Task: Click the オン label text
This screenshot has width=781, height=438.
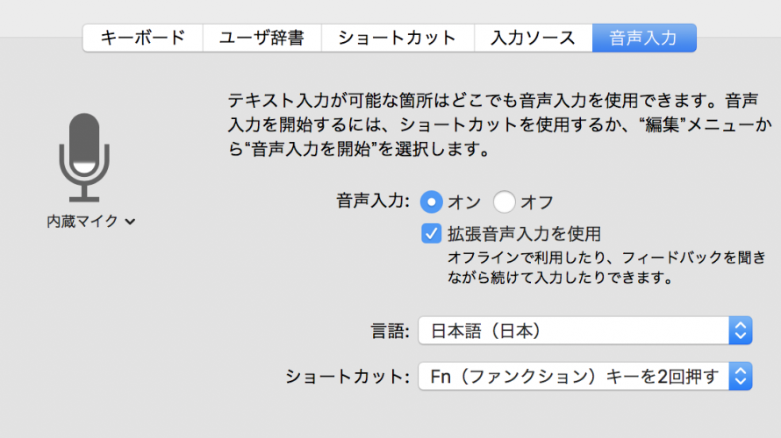Action: (x=464, y=202)
